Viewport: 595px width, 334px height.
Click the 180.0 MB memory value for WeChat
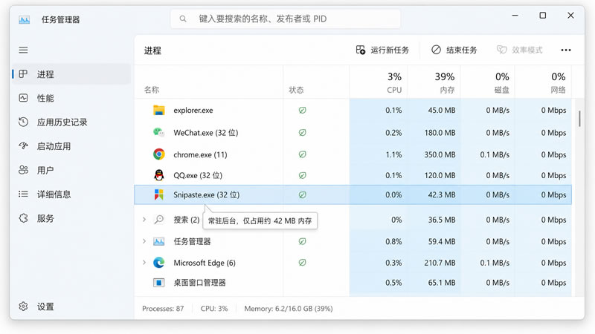pyautogui.click(x=440, y=133)
